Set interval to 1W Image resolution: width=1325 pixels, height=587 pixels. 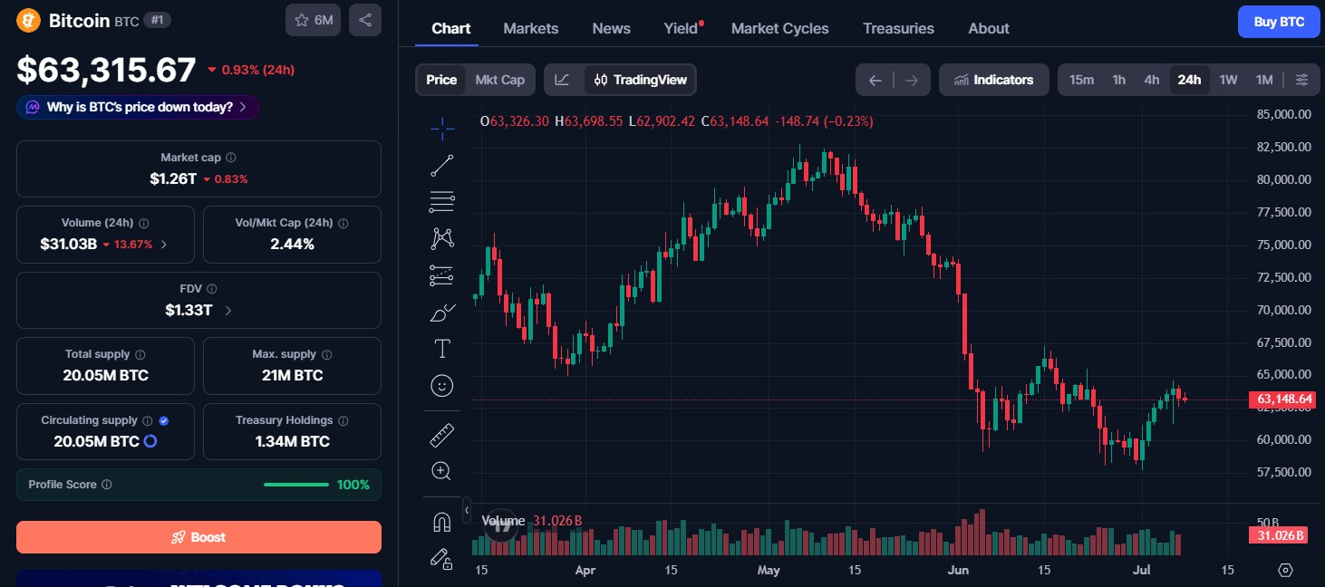[1228, 80]
